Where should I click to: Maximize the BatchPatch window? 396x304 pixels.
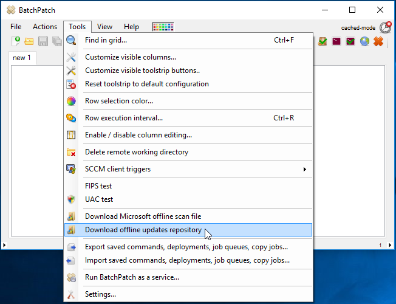(352, 10)
